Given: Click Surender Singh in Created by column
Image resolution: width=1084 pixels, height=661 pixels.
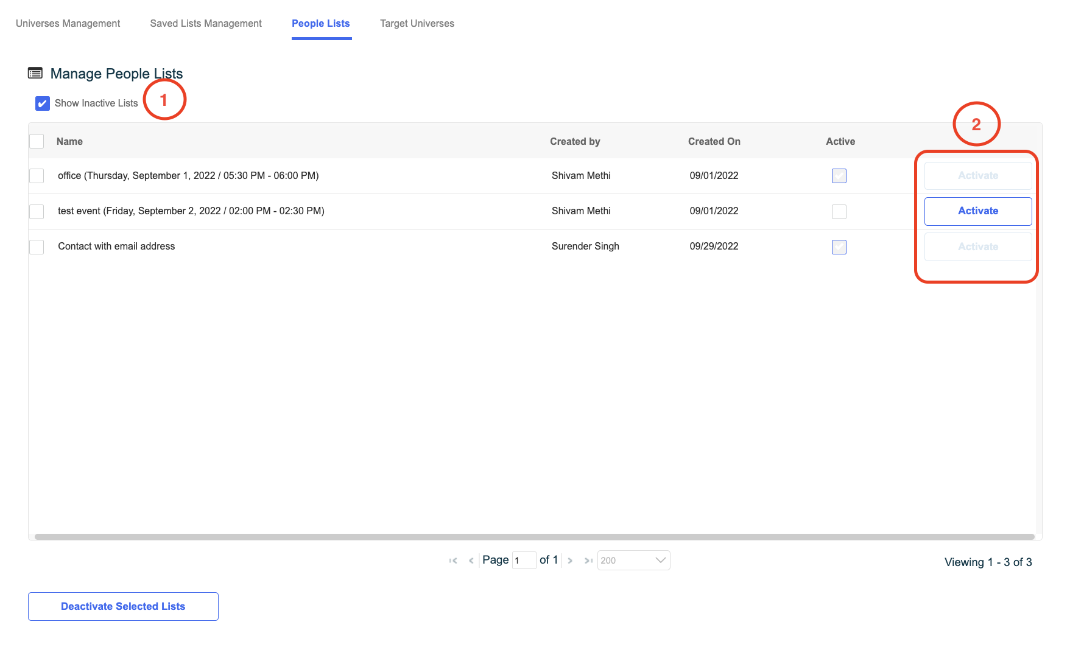Looking at the screenshot, I should 585,247.
